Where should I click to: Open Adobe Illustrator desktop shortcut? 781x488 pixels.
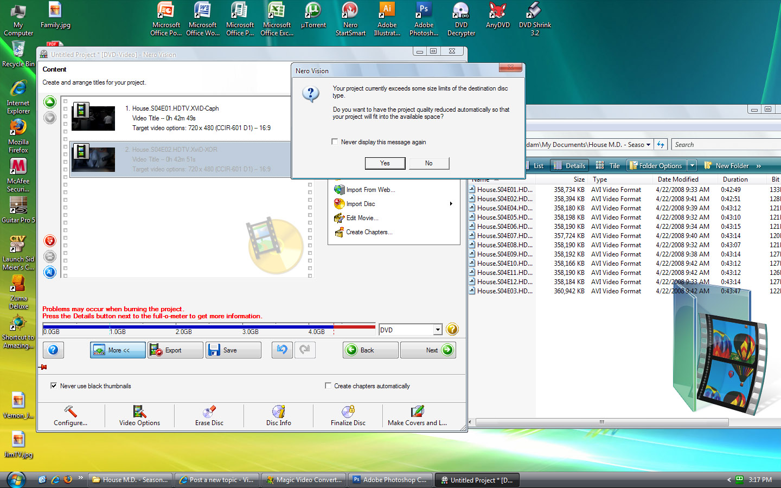click(387, 19)
